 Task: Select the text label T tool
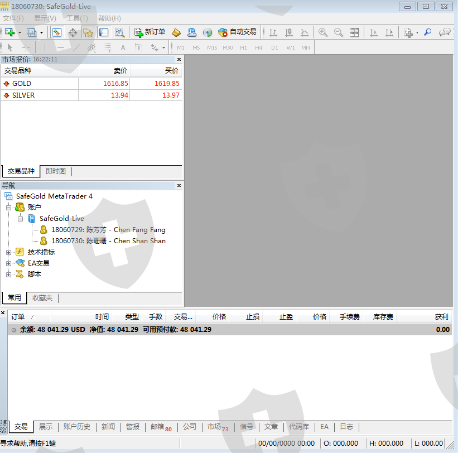pos(139,47)
